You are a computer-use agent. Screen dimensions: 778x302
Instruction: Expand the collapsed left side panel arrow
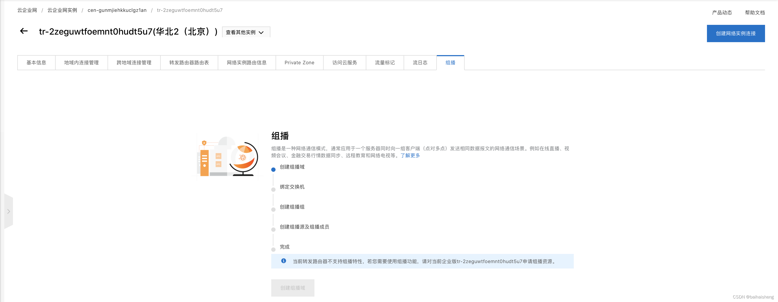pyautogui.click(x=8, y=212)
